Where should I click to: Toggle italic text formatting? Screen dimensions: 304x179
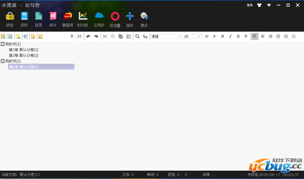pos(230,36)
